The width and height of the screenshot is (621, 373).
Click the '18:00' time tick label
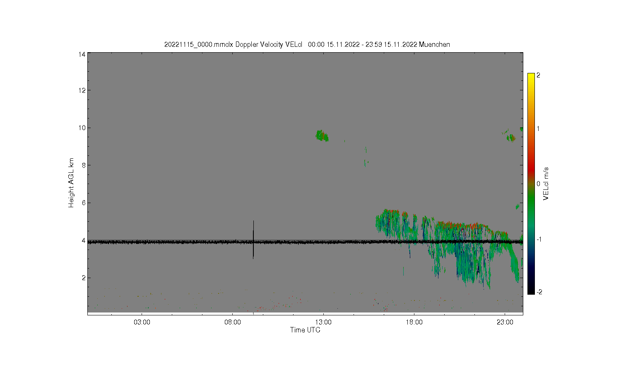(414, 322)
